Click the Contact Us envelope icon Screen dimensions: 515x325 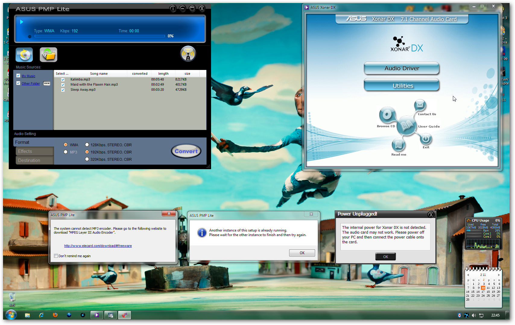(x=420, y=105)
